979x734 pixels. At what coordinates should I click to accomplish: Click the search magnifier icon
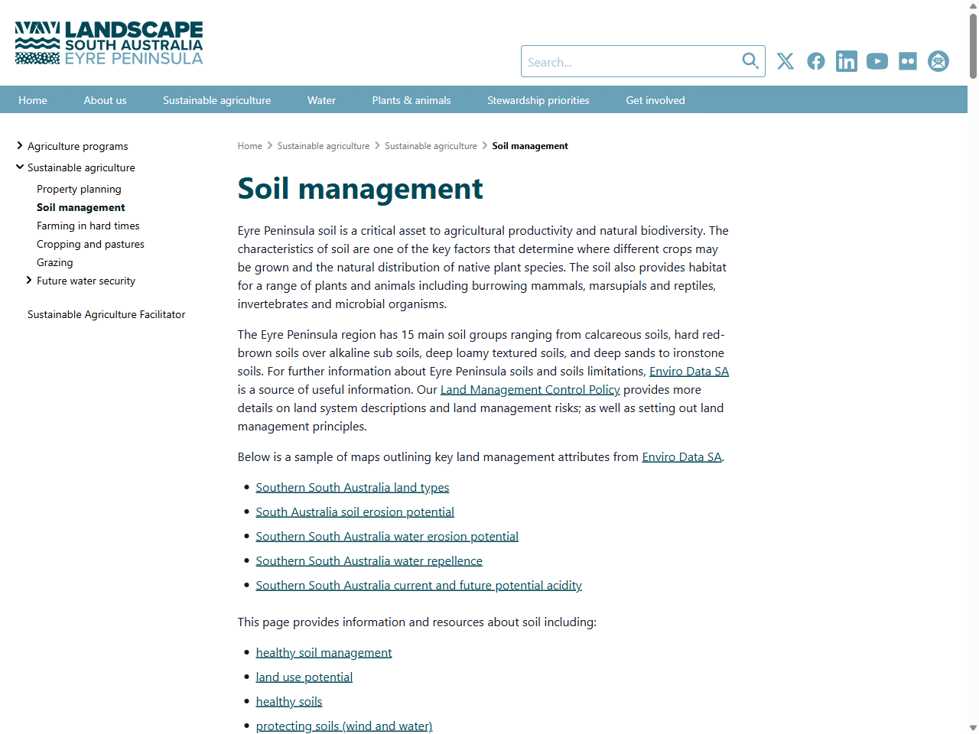coord(749,61)
